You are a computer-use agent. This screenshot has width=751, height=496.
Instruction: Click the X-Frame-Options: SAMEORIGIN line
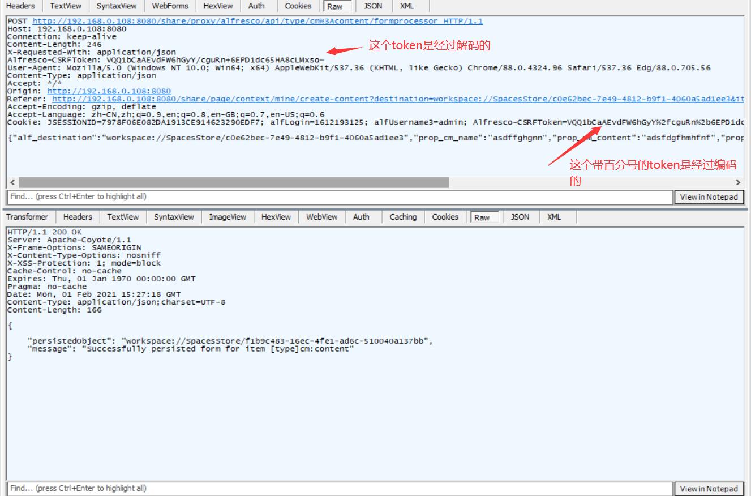[74, 248]
